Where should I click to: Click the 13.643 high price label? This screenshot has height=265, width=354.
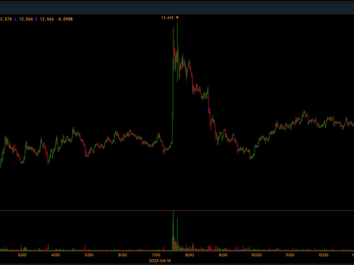[167, 18]
